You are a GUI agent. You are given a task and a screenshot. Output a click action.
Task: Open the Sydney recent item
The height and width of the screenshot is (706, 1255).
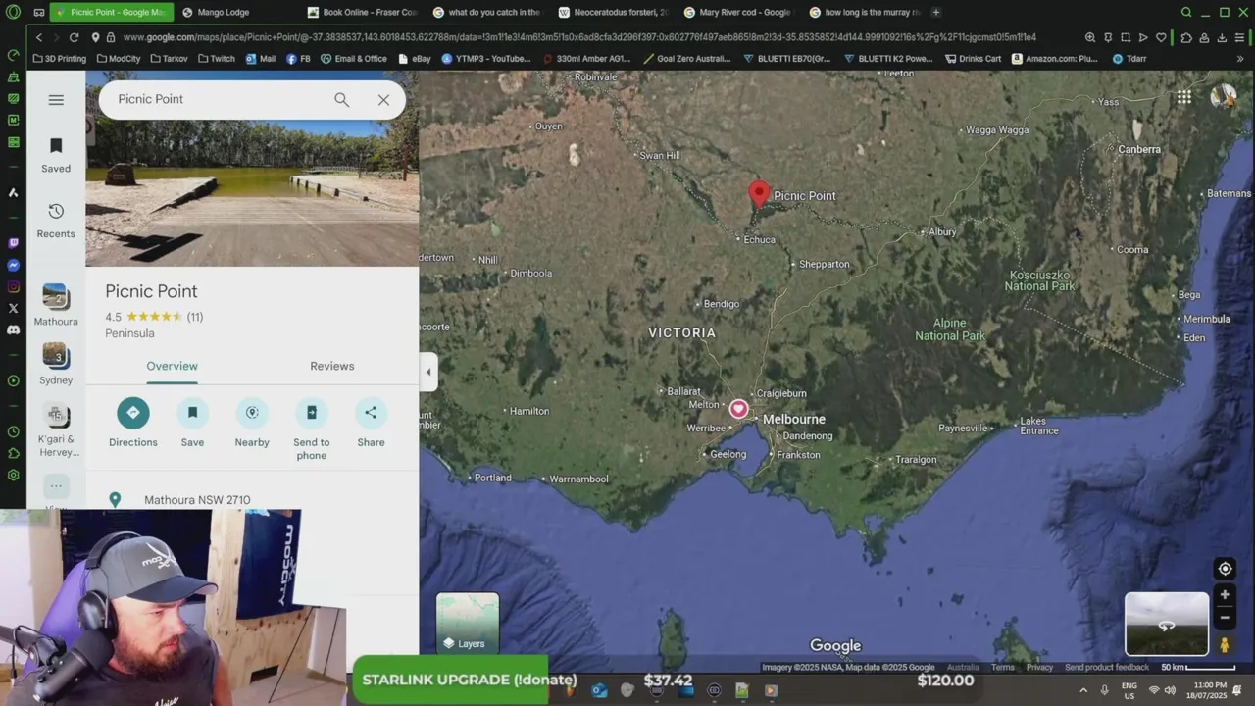(x=56, y=364)
